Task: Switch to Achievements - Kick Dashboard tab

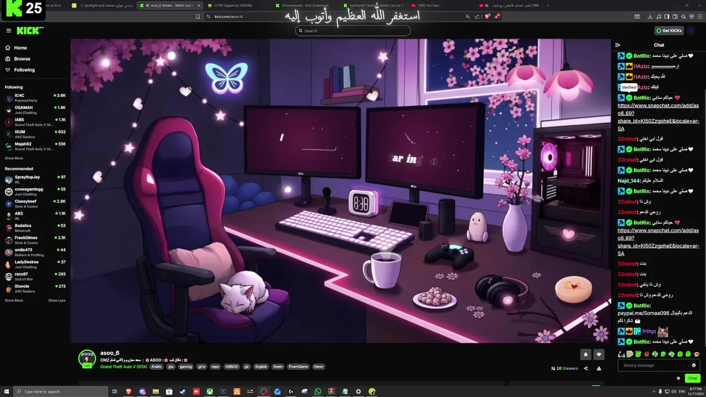Action: coord(305,6)
